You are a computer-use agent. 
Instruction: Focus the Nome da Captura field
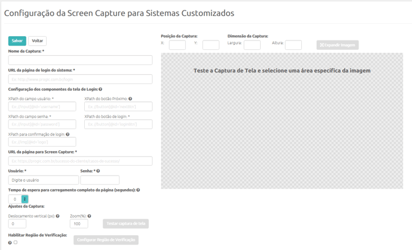[x=80, y=60]
